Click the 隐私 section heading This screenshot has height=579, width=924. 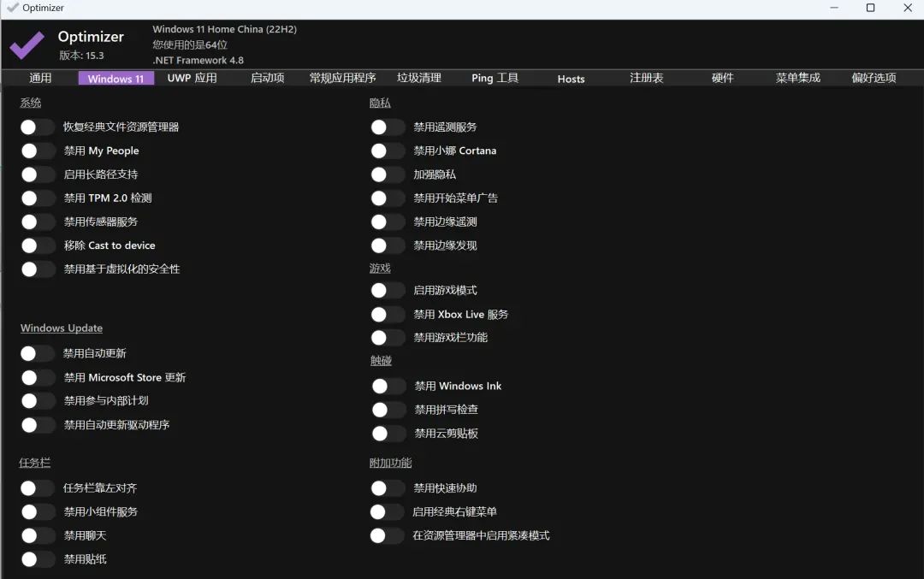coord(380,103)
